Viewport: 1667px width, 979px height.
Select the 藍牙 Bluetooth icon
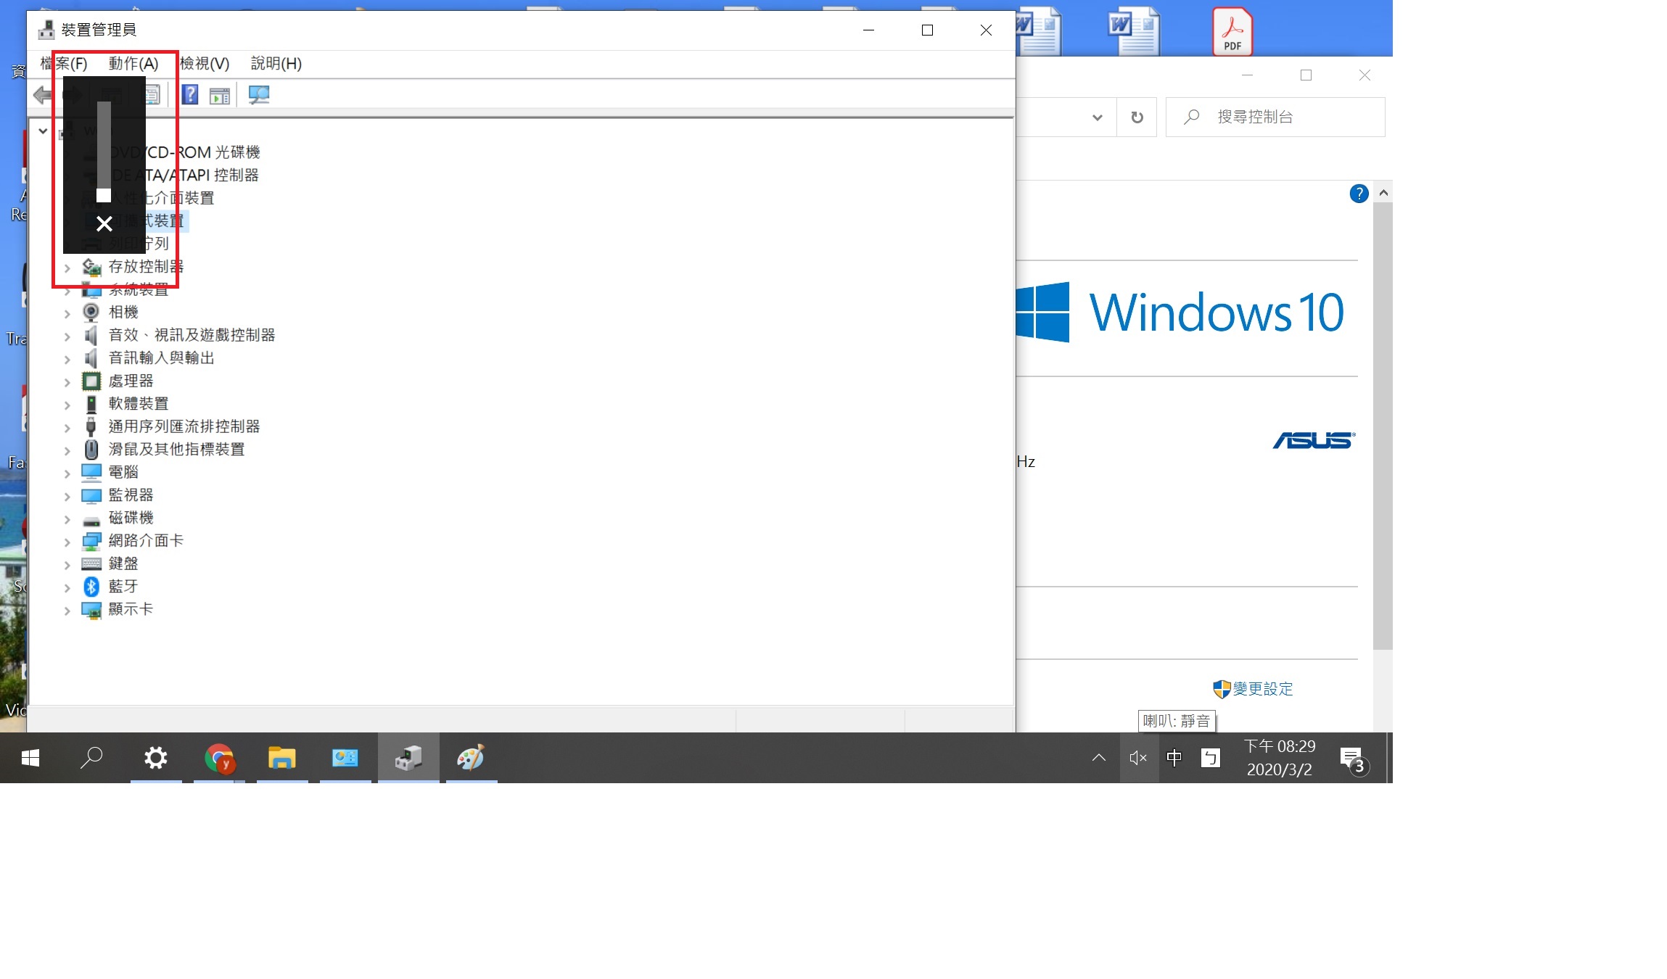pyautogui.click(x=91, y=587)
